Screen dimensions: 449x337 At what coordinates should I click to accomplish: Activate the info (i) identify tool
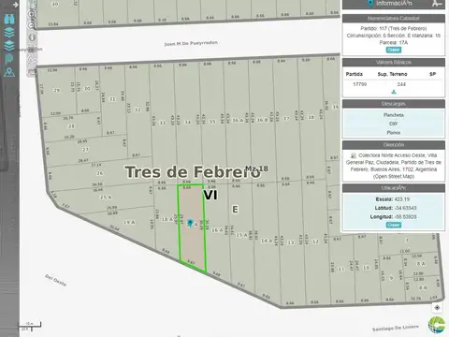tap(32, 37)
